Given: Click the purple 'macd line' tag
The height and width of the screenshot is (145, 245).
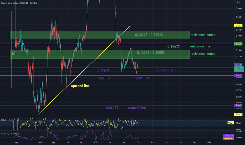Looking at the screenshot, I should pos(229,136).
